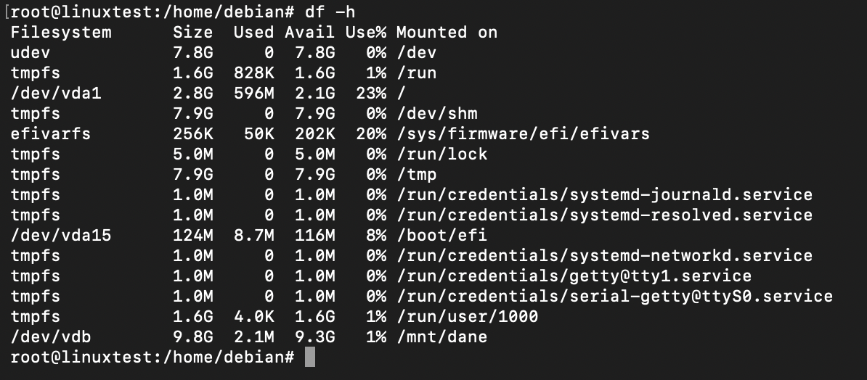The height and width of the screenshot is (380, 867).
Task: Click the "Mounted on" column header
Action: 447,33
